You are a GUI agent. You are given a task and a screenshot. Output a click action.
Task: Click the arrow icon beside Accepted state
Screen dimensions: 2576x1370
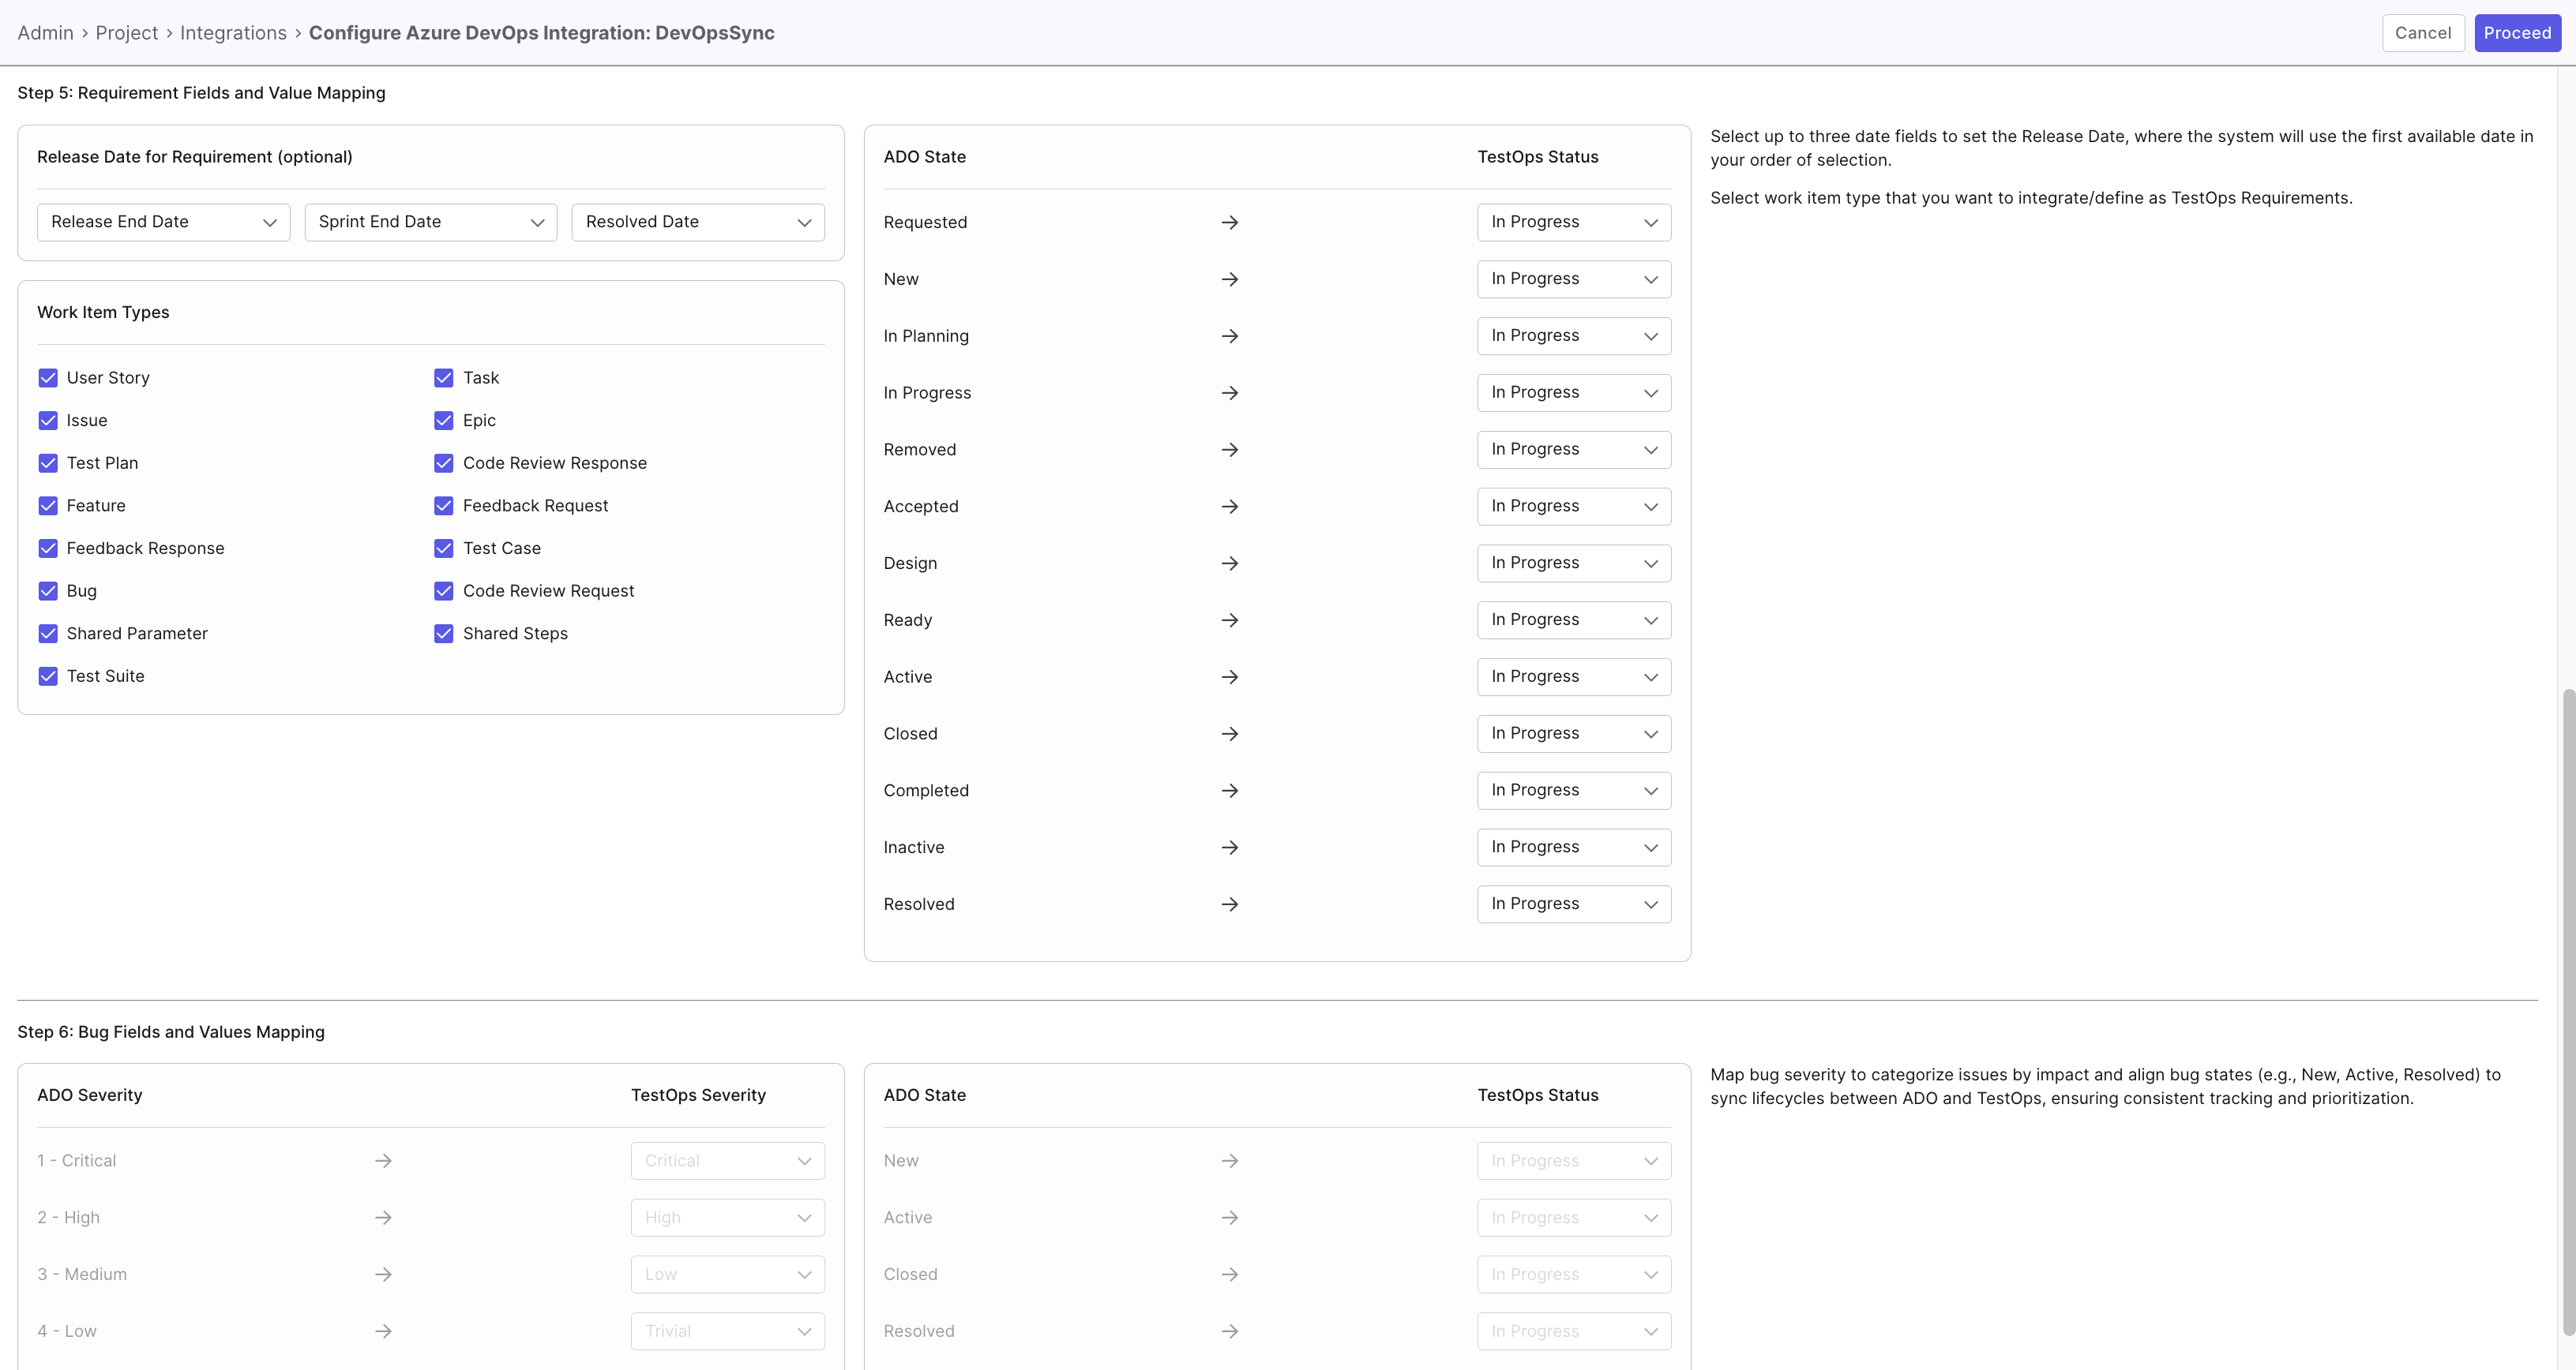(x=1230, y=507)
